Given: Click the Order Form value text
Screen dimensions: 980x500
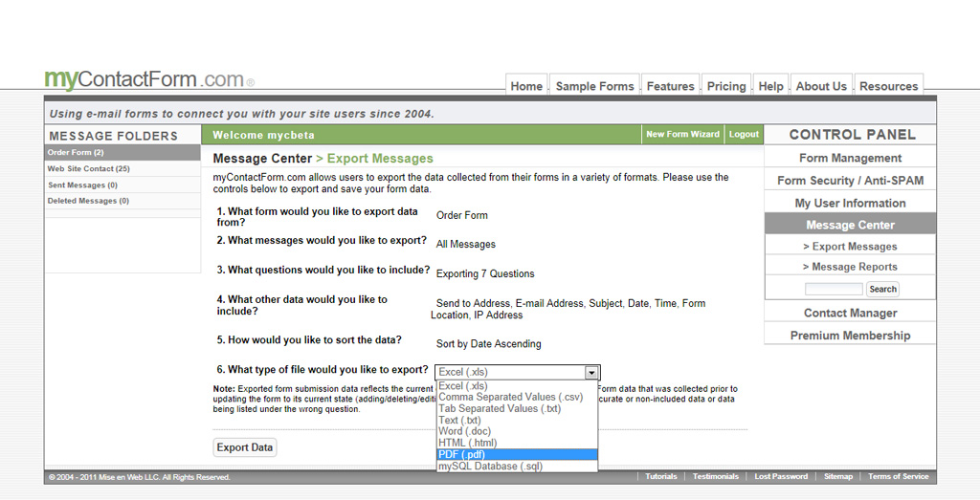Looking at the screenshot, I should coord(462,215).
